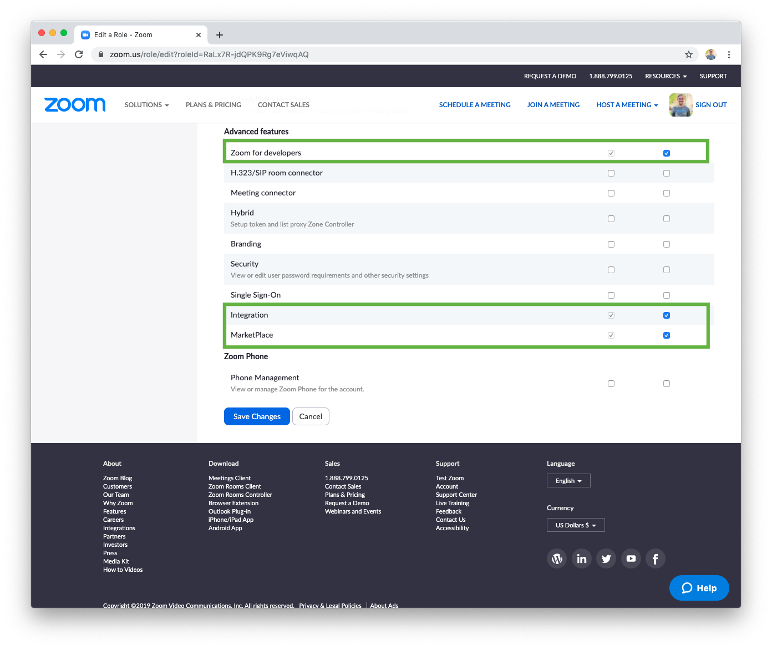The width and height of the screenshot is (772, 649).
Task: Enable the Meeting connector view checkbox
Action: [x=611, y=193]
